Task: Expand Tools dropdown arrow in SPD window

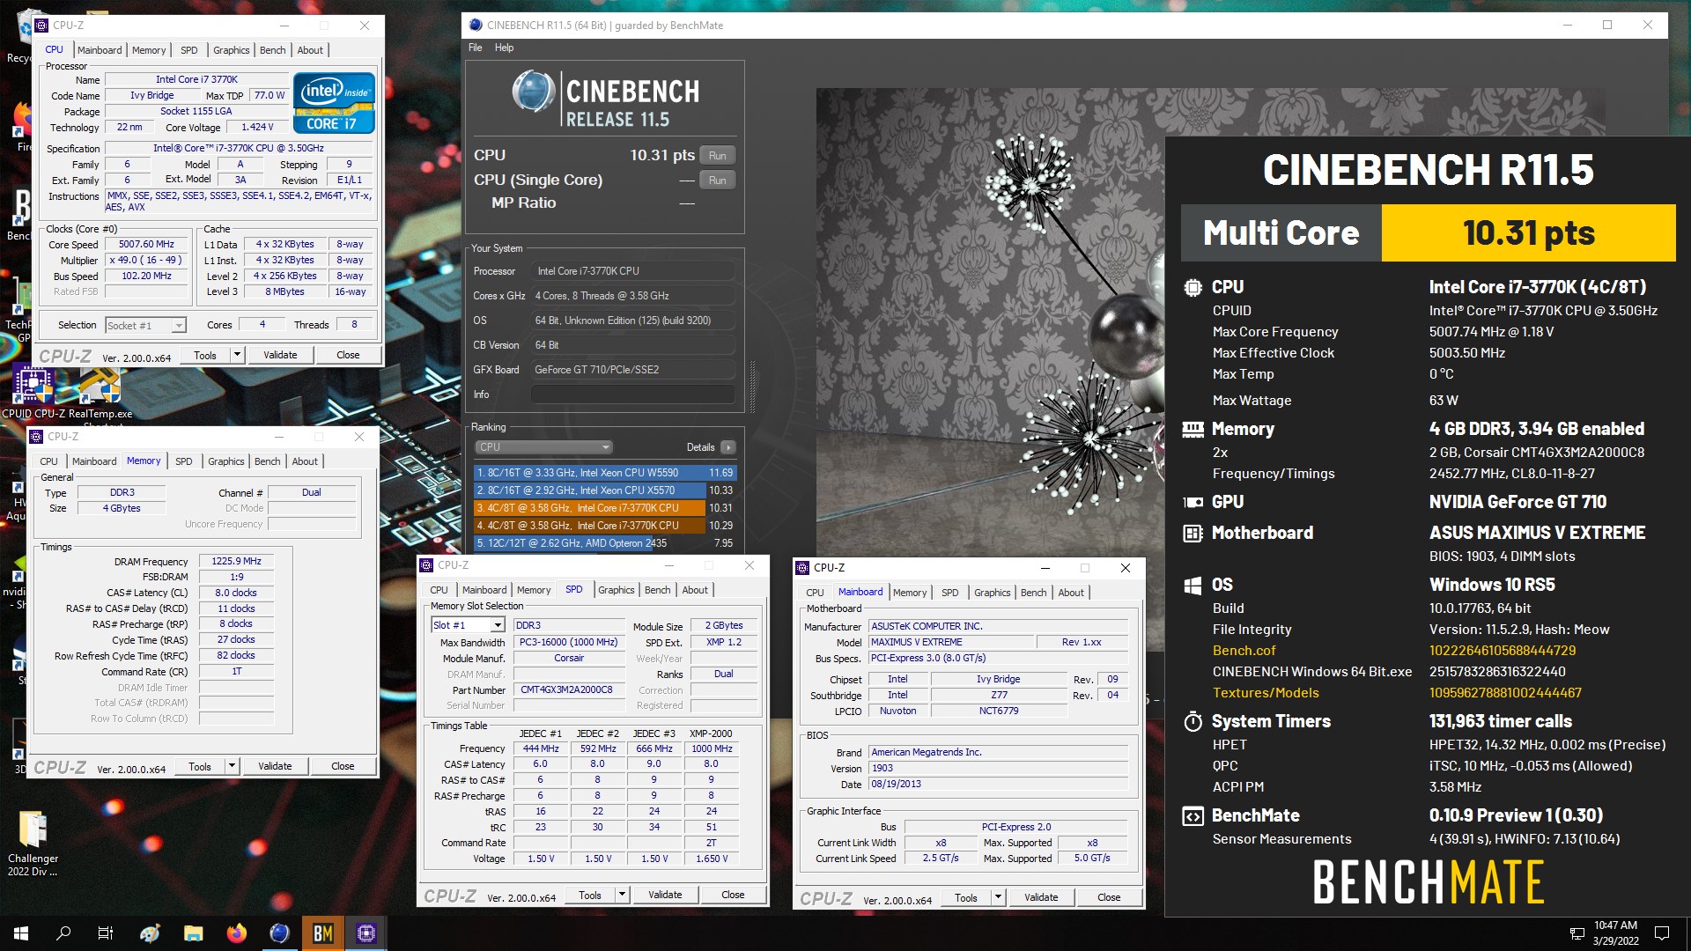Action: tap(622, 895)
